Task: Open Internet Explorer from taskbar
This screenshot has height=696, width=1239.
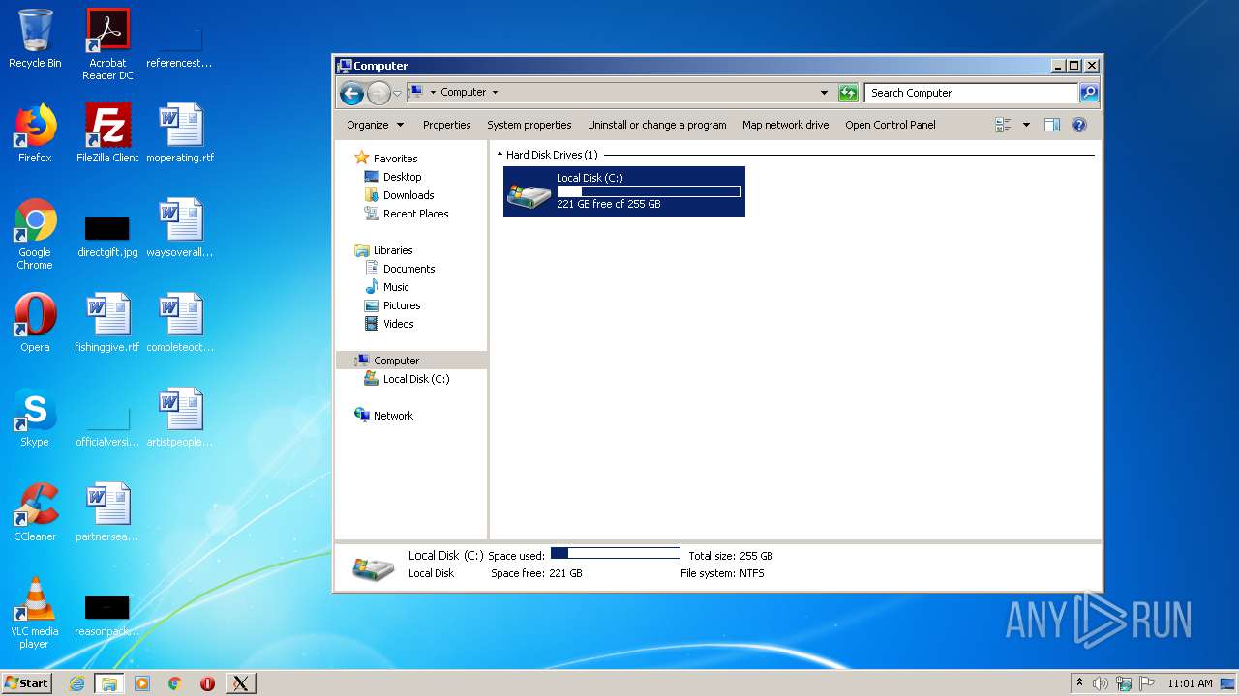Action: (77, 683)
